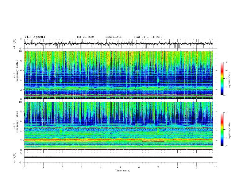This screenshot has width=243, height=188.
Task: Click the ch.2 color bar "log(PSD)(V²/Hz)" label
Action: click(230, 131)
